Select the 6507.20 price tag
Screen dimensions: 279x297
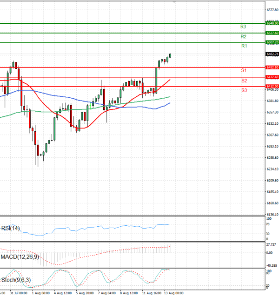point(272,42)
